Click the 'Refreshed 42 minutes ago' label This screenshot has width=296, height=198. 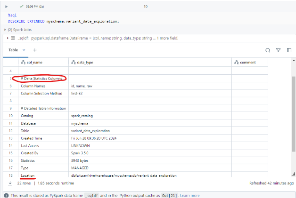coord(271,183)
